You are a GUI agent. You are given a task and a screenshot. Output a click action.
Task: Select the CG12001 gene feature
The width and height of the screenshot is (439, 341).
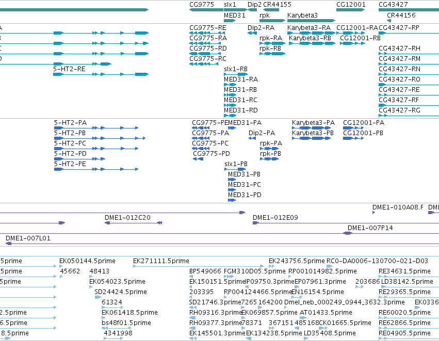coord(350,10)
